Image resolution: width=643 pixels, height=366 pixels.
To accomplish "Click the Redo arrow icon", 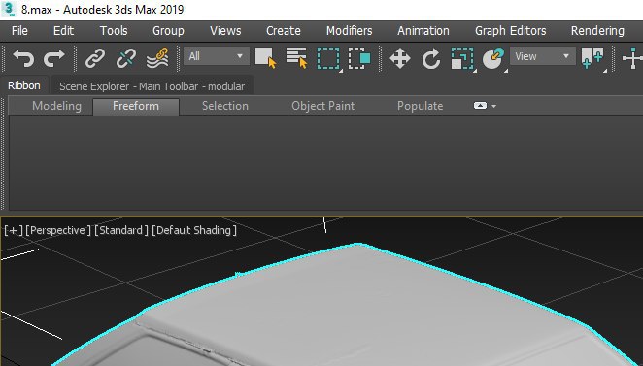I will tap(54, 58).
